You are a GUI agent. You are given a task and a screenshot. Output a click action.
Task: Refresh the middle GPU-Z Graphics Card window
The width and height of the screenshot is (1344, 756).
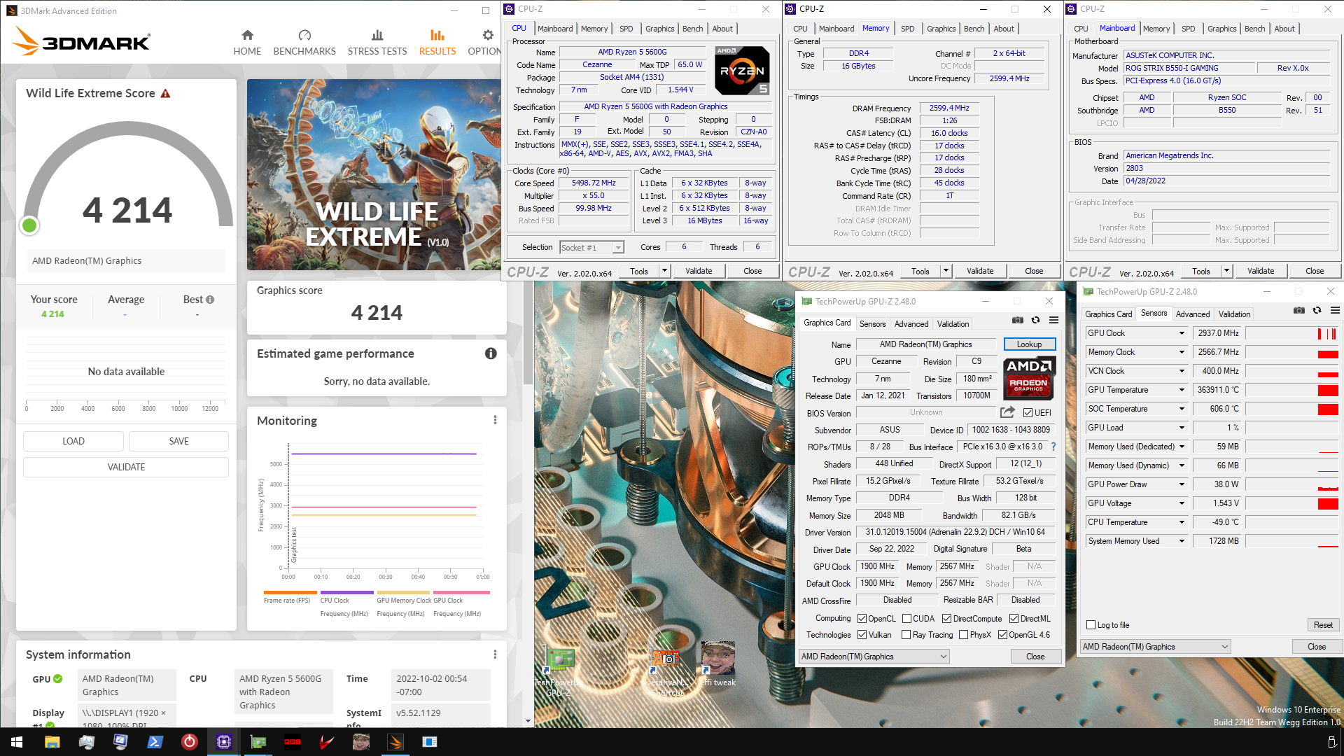(x=1036, y=320)
